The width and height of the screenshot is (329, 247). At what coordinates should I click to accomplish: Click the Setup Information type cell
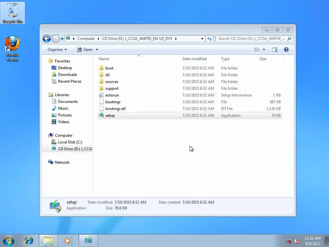(236, 95)
